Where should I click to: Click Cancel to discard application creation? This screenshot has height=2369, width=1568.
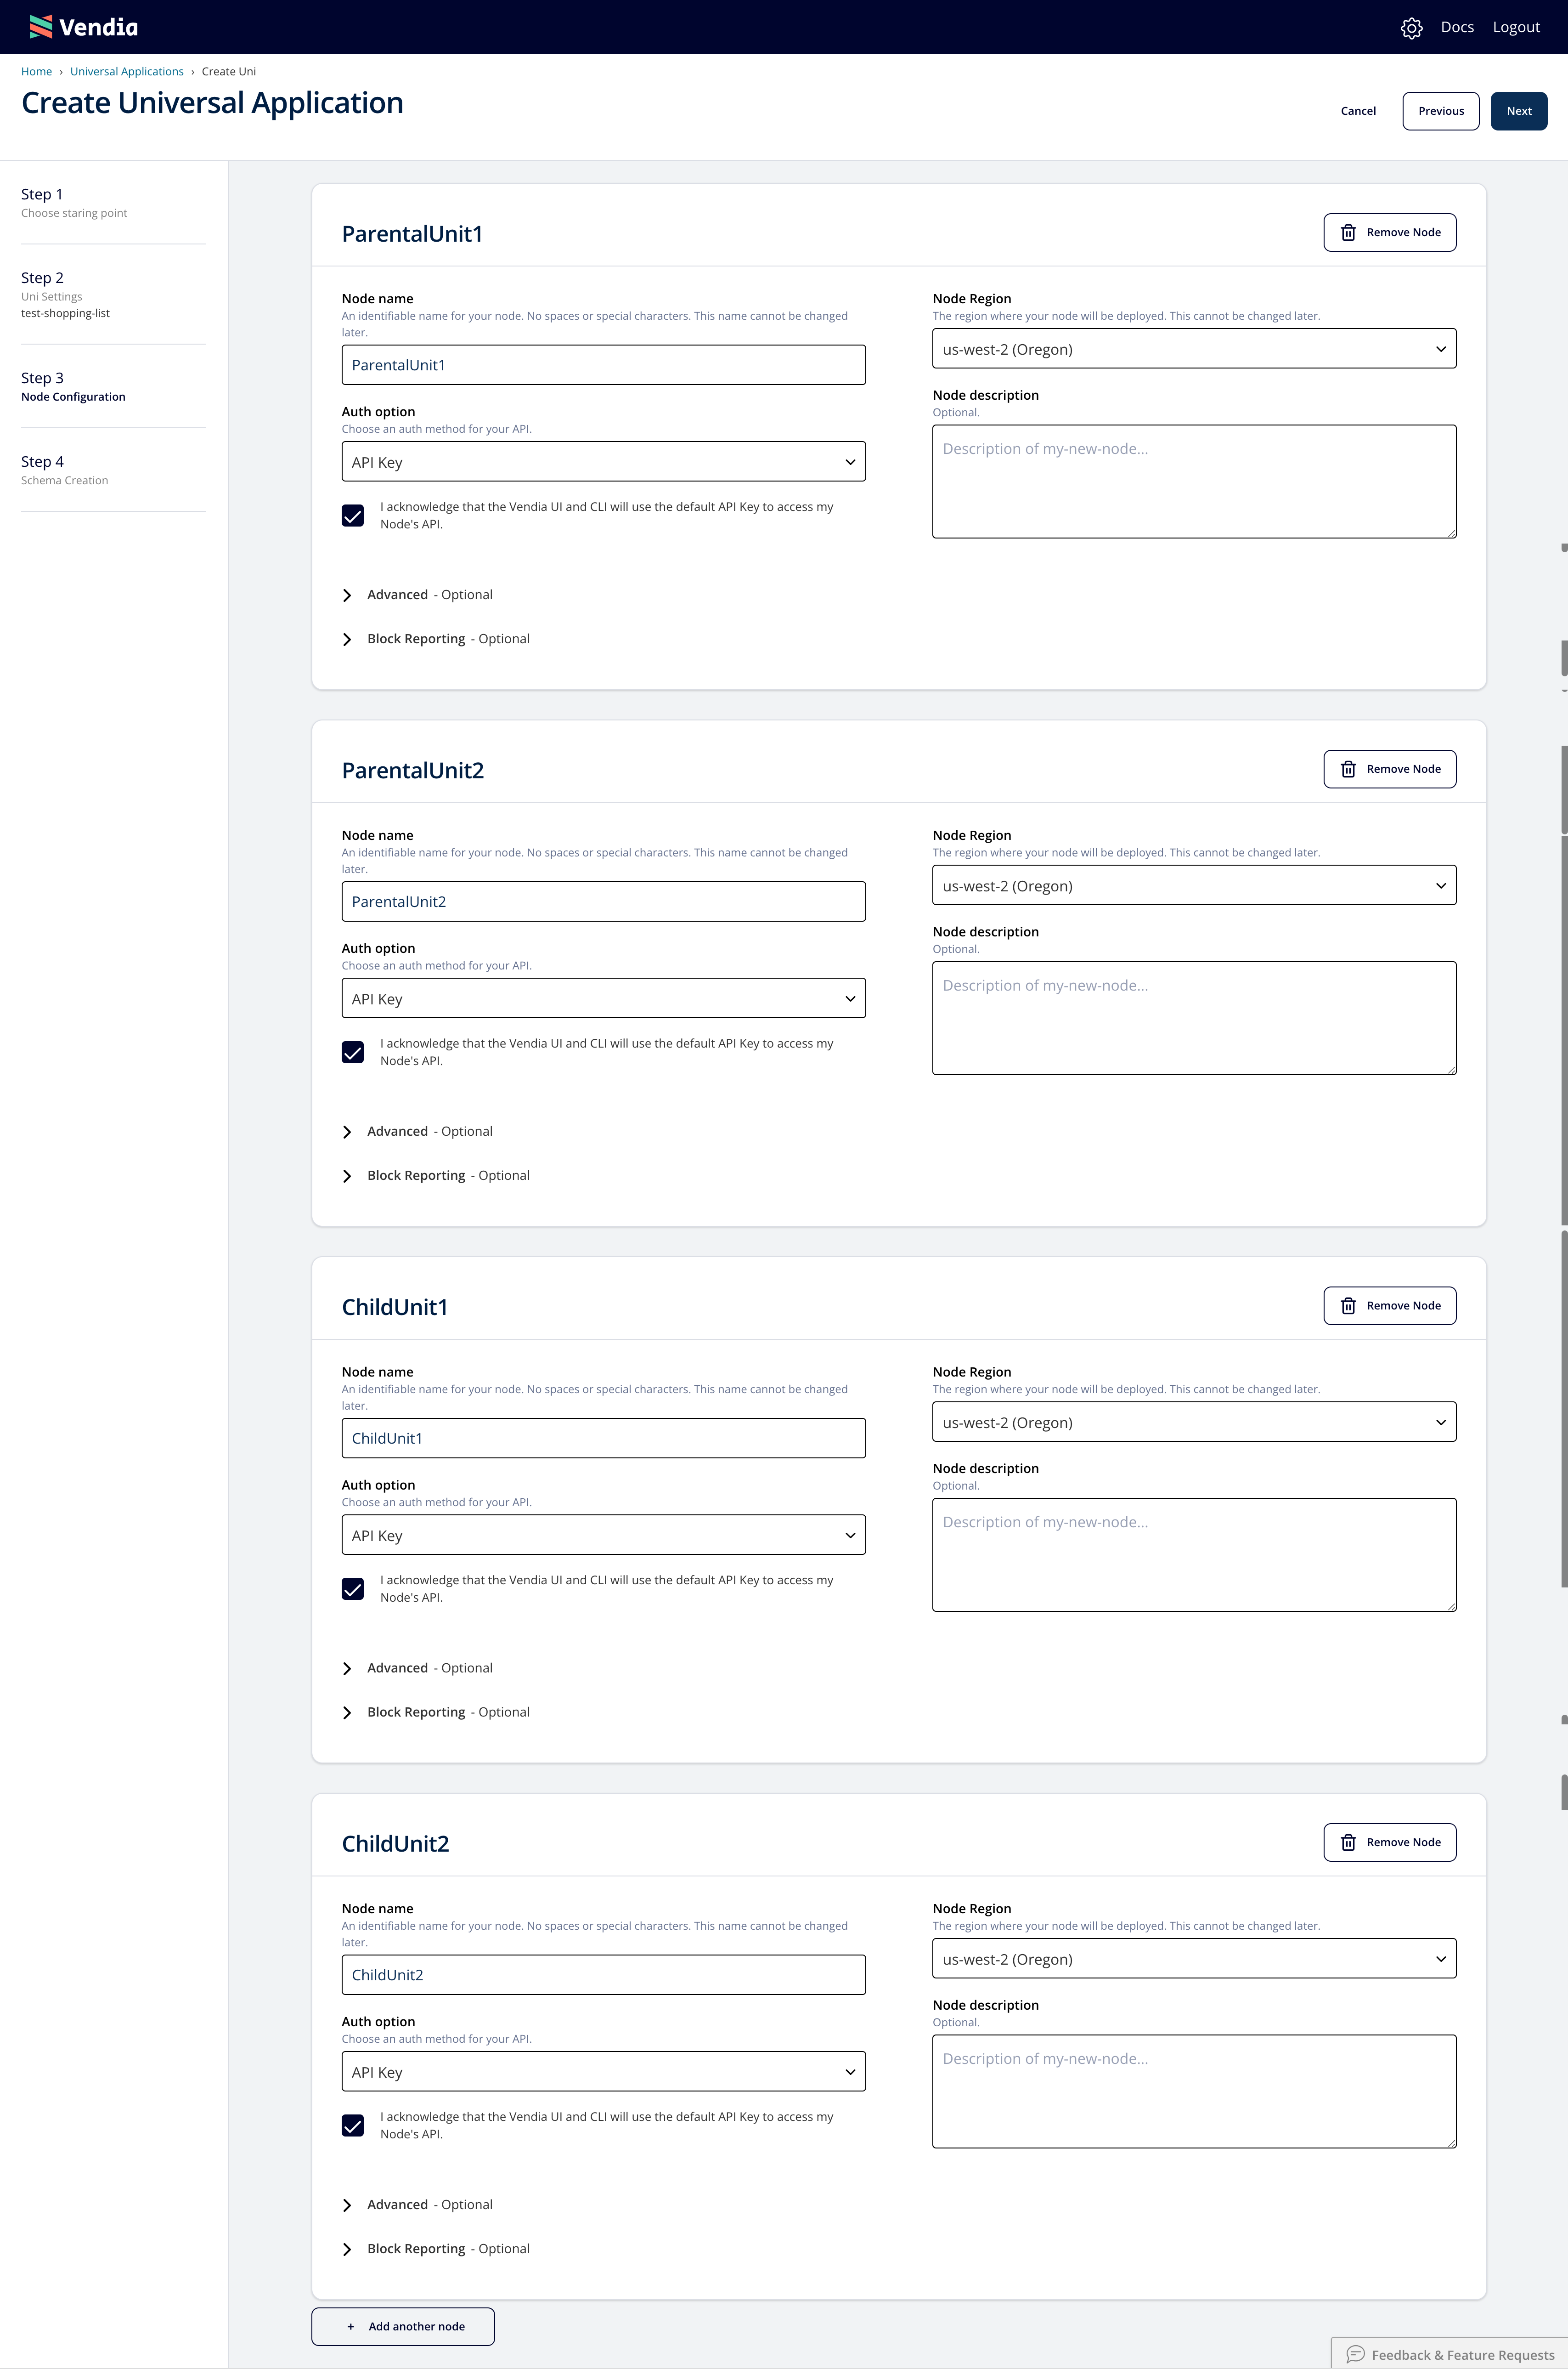[x=1358, y=110]
